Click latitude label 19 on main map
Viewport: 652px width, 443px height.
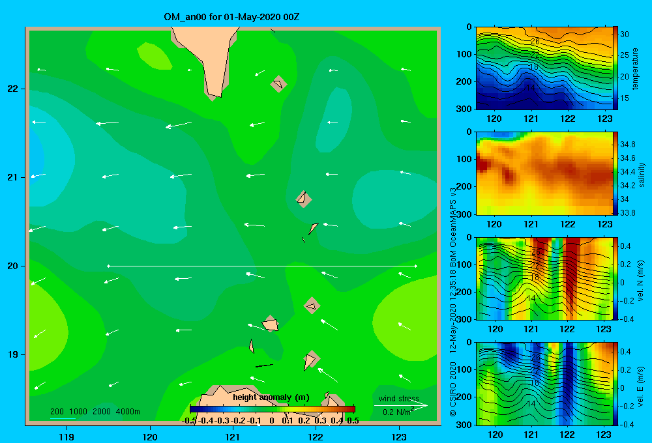point(12,354)
